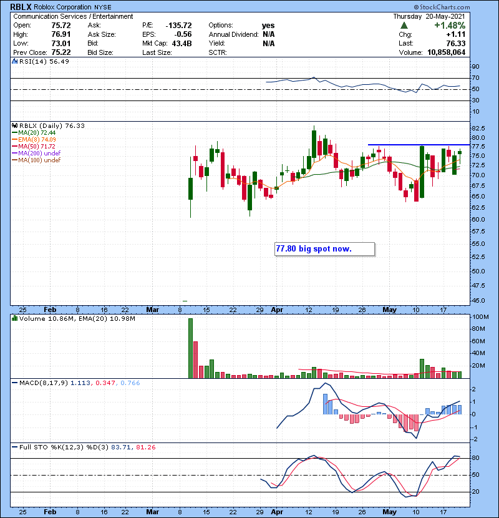Click the Options value yes

point(268,26)
